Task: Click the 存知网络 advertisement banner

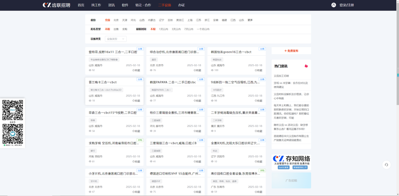Action: click(291, 162)
